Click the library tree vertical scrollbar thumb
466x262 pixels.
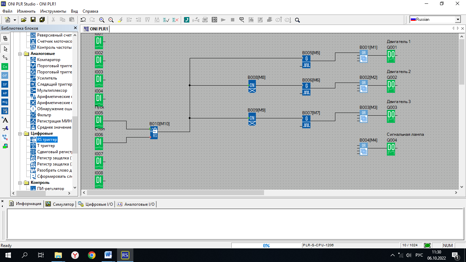[x=75, y=135]
